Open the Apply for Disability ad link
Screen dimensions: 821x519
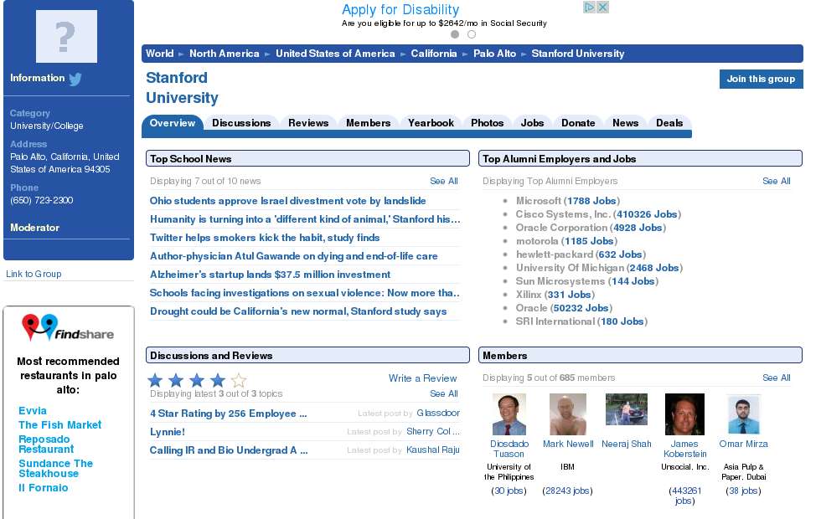click(x=400, y=9)
